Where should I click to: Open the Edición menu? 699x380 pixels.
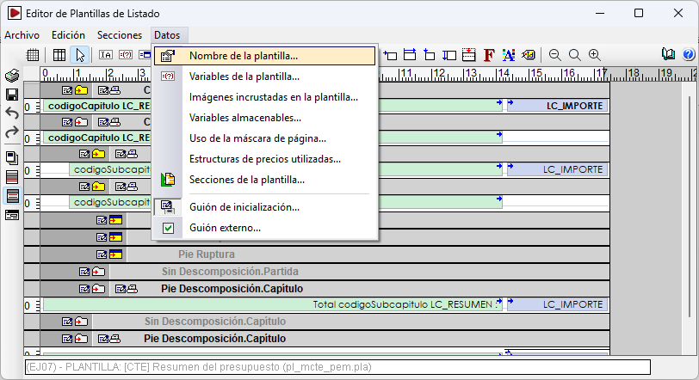pyautogui.click(x=68, y=35)
